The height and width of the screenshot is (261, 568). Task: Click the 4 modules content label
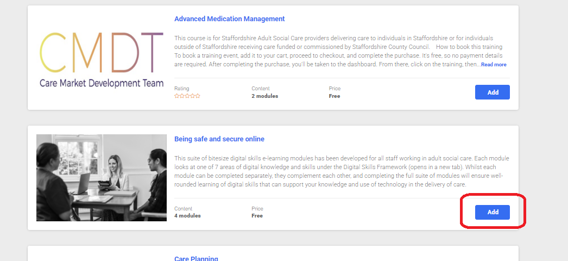coord(187,216)
